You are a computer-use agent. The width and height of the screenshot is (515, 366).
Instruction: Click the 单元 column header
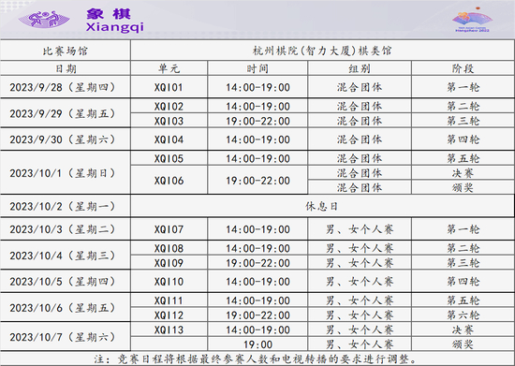tap(169, 68)
